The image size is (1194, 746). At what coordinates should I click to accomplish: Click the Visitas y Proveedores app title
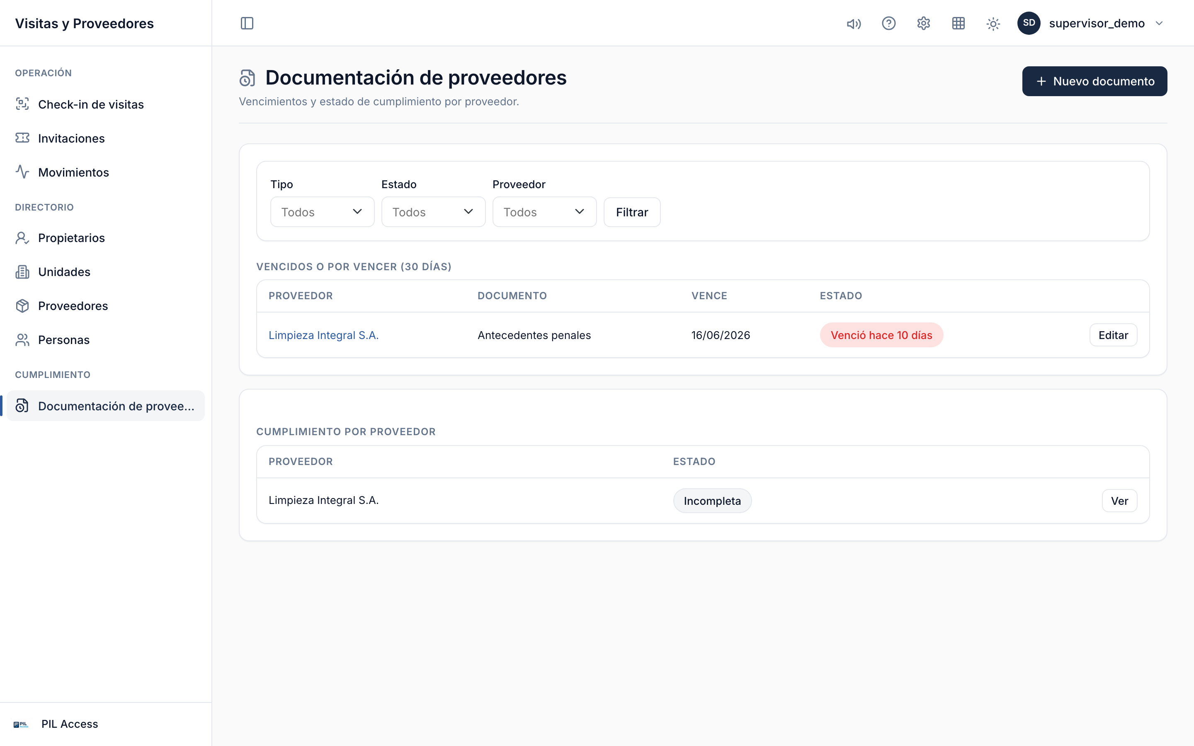point(85,23)
